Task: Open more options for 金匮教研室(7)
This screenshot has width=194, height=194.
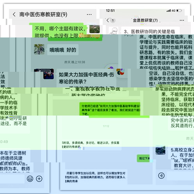Action: point(182,20)
